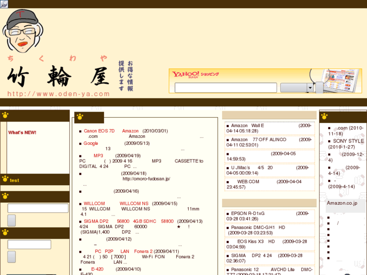The width and height of the screenshot is (367, 275).
Task: Select the Amazon Wall E entry
Action: (x=270, y=128)
